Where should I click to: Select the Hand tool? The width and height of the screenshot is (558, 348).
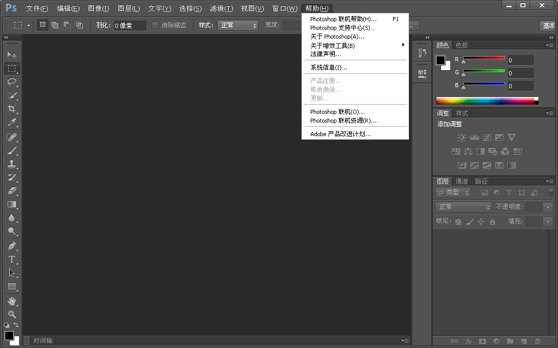click(x=12, y=301)
